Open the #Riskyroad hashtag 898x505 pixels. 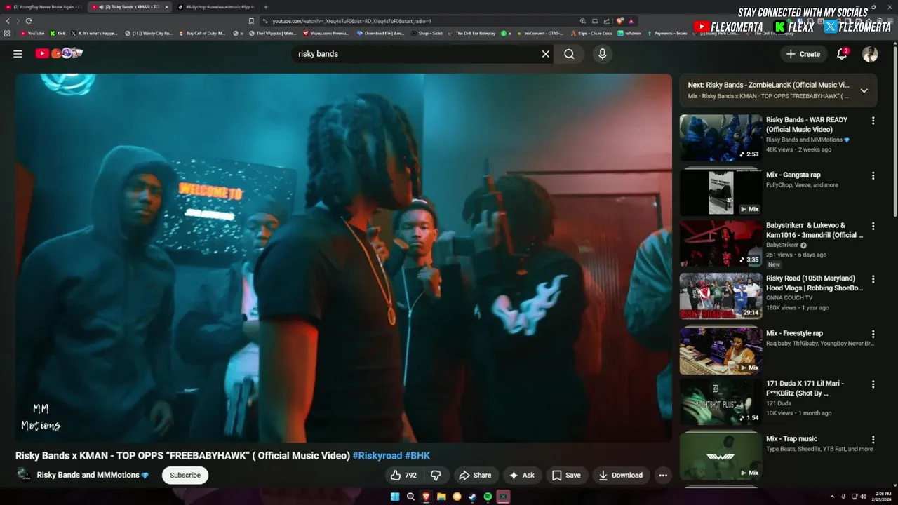point(377,455)
